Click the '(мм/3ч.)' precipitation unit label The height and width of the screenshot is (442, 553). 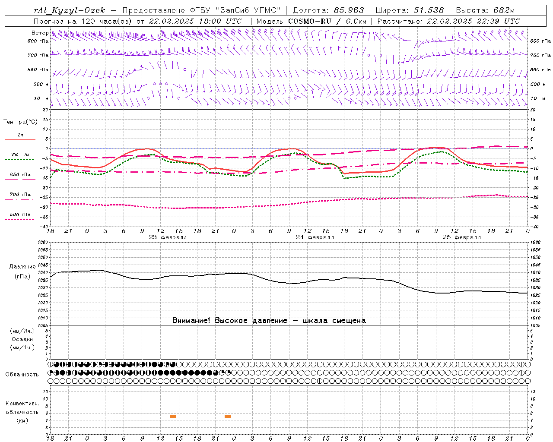click(x=22, y=331)
